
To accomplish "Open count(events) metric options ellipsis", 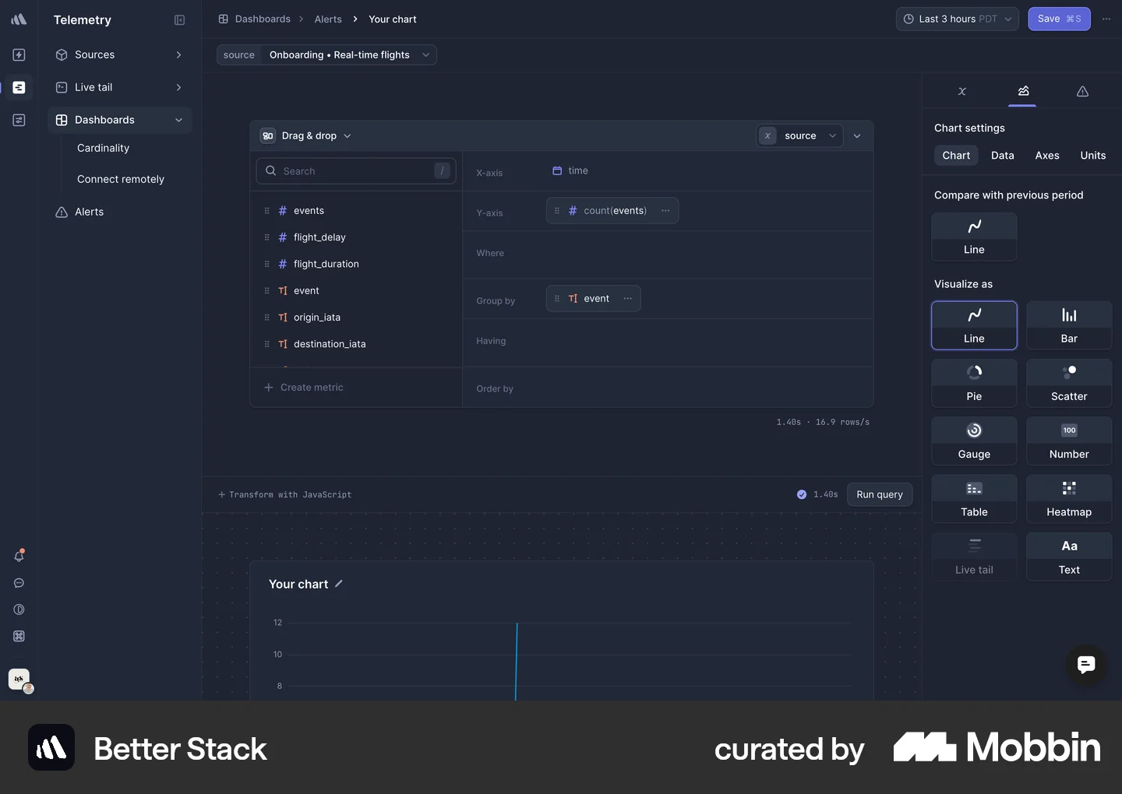I will point(665,211).
